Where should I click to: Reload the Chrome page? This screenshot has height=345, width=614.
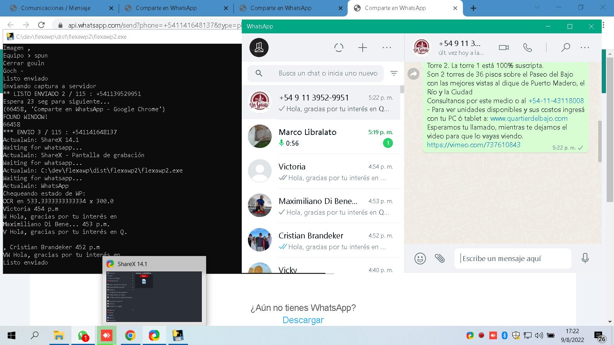[x=41, y=25]
